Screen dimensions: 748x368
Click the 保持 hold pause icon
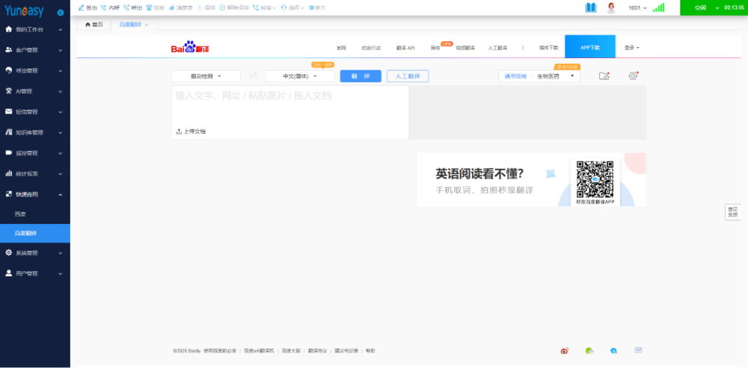tap(200, 7)
